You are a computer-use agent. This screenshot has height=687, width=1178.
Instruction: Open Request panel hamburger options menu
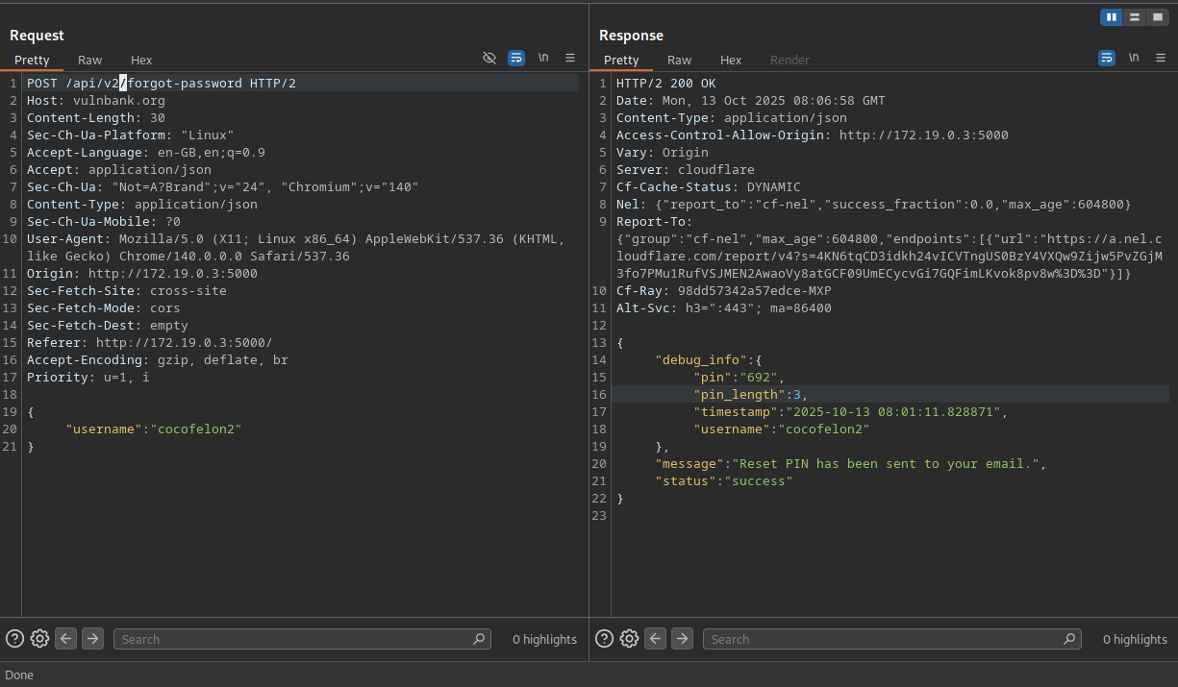click(x=570, y=59)
